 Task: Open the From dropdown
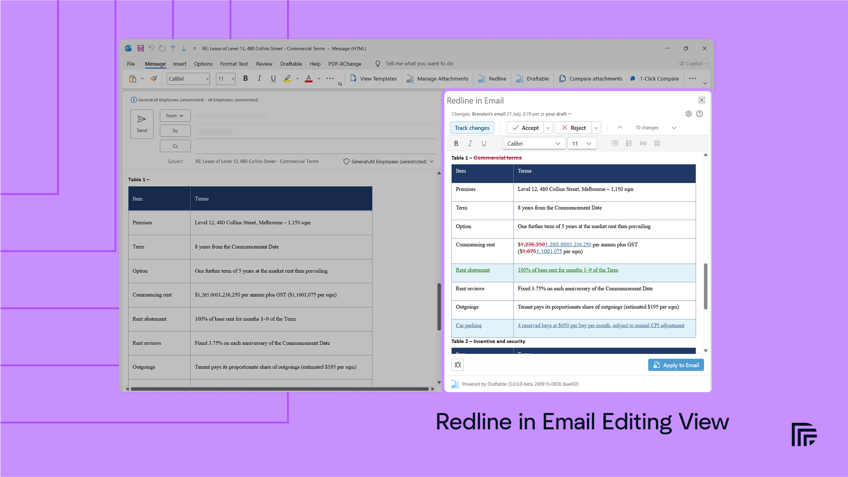pos(175,115)
